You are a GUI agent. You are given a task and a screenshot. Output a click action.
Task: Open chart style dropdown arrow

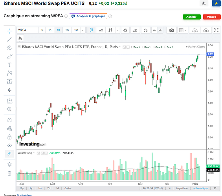(x=117, y=30)
